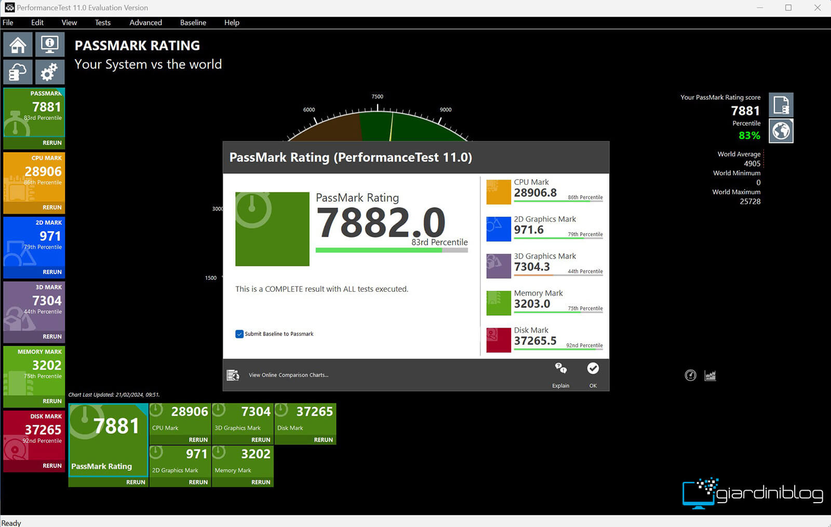Rerun the 3D Mark sidebar test
The height and width of the screenshot is (527, 831).
pyautogui.click(x=52, y=336)
